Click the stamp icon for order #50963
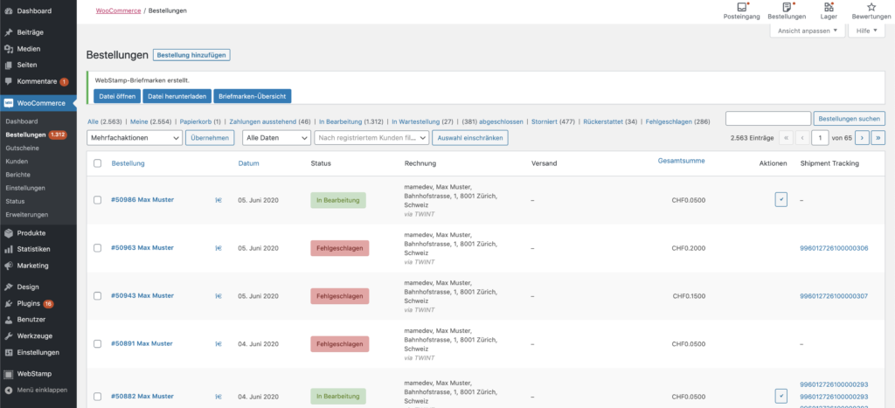Screen dimensions: 895x408 click(218, 248)
